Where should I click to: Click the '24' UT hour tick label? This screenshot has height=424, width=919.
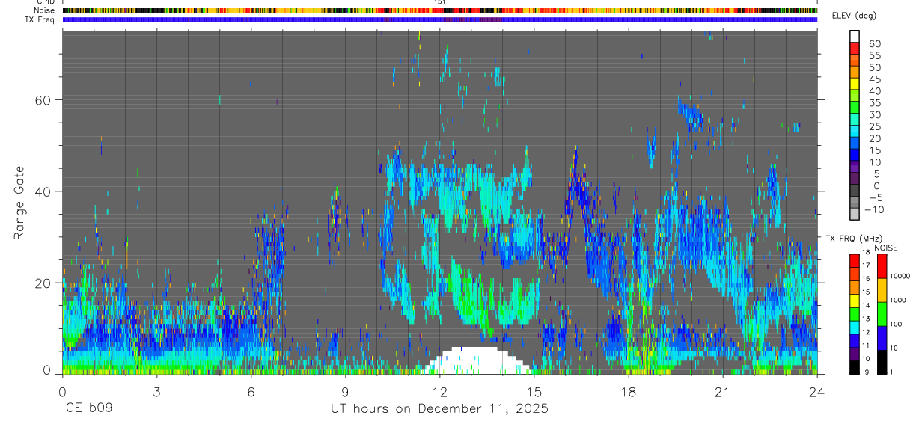(x=816, y=392)
